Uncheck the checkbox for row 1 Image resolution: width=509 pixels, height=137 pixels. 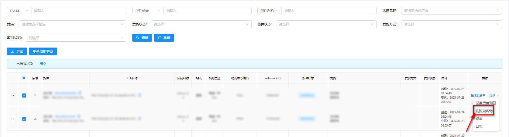point(24,96)
